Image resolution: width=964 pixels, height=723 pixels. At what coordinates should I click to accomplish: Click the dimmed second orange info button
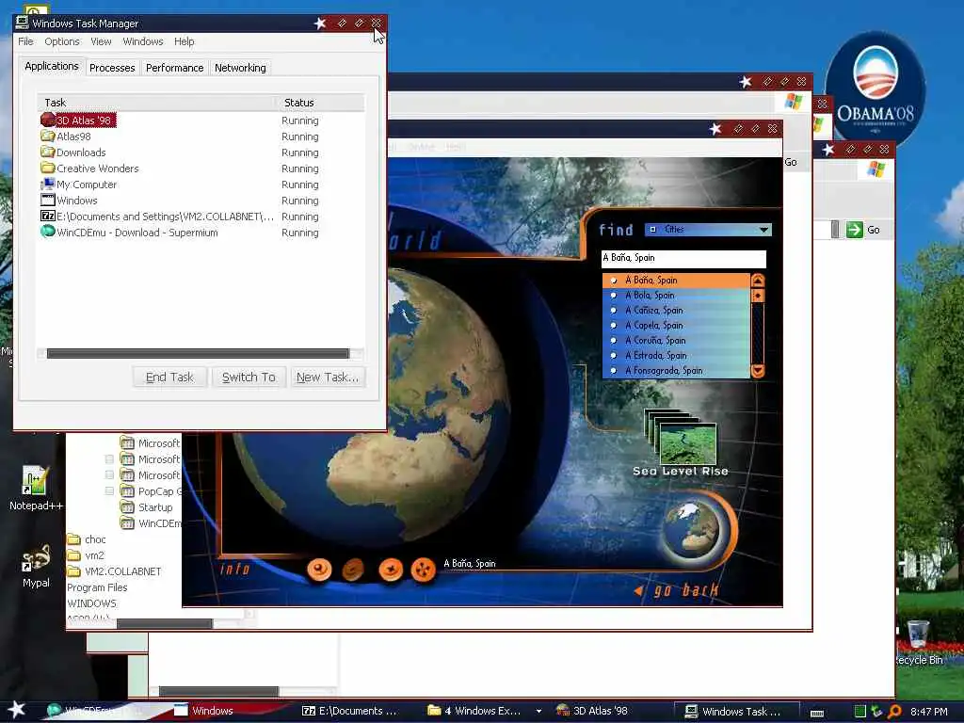click(353, 570)
